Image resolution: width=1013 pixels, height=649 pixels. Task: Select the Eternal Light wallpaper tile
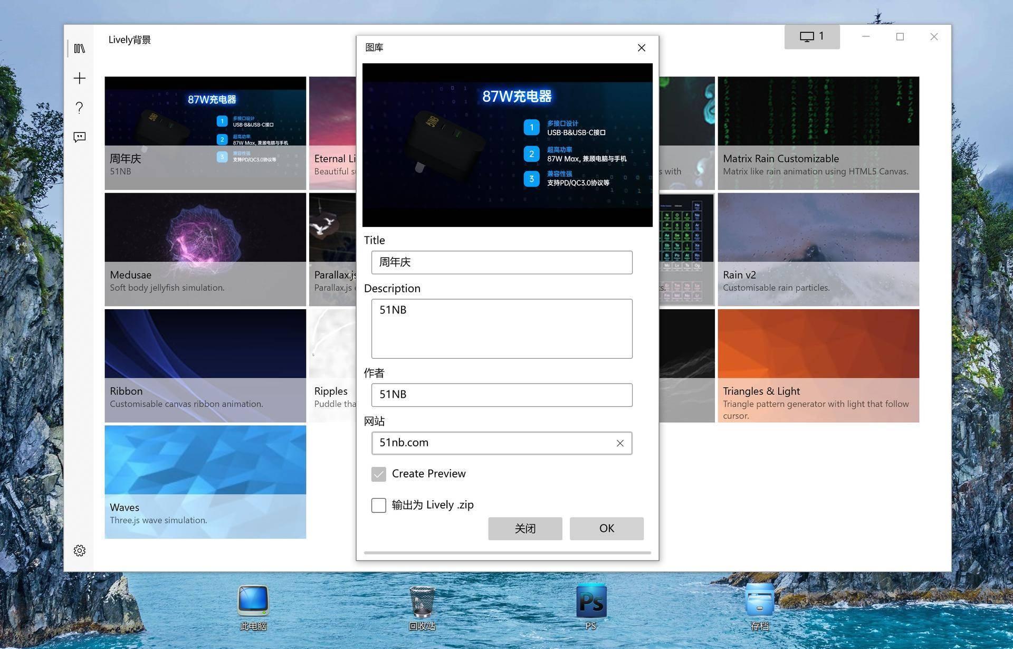click(333, 133)
